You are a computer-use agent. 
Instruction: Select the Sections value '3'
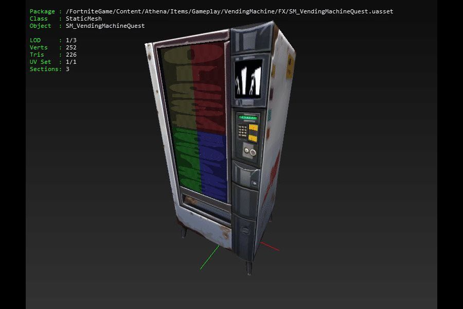[67, 69]
